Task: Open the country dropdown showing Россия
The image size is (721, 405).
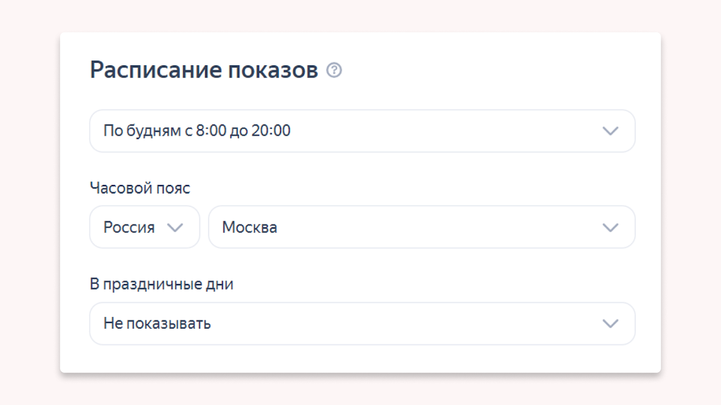Action: tap(144, 227)
